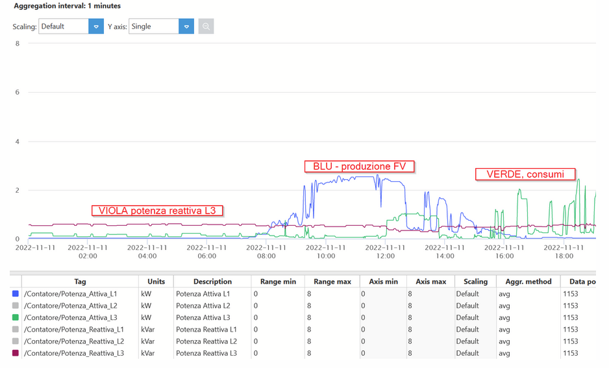Click the Range max column header
Image resolution: width=609 pixels, height=368 pixels.
click(332, 282)
